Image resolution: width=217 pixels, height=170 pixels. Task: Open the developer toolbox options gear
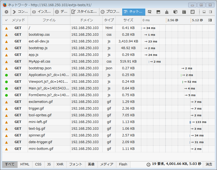coord(6,12)
